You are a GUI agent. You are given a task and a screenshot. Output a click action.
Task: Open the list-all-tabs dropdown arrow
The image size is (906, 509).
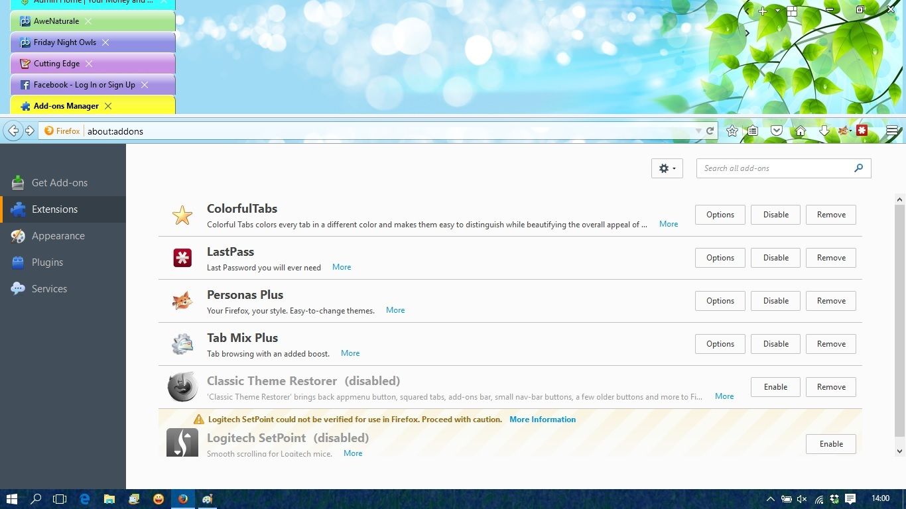[777, 11]
